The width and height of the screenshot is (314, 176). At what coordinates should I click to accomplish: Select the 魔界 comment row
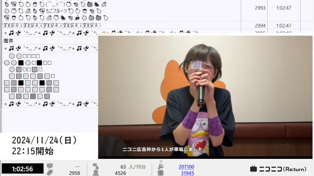tap(50, 41)
